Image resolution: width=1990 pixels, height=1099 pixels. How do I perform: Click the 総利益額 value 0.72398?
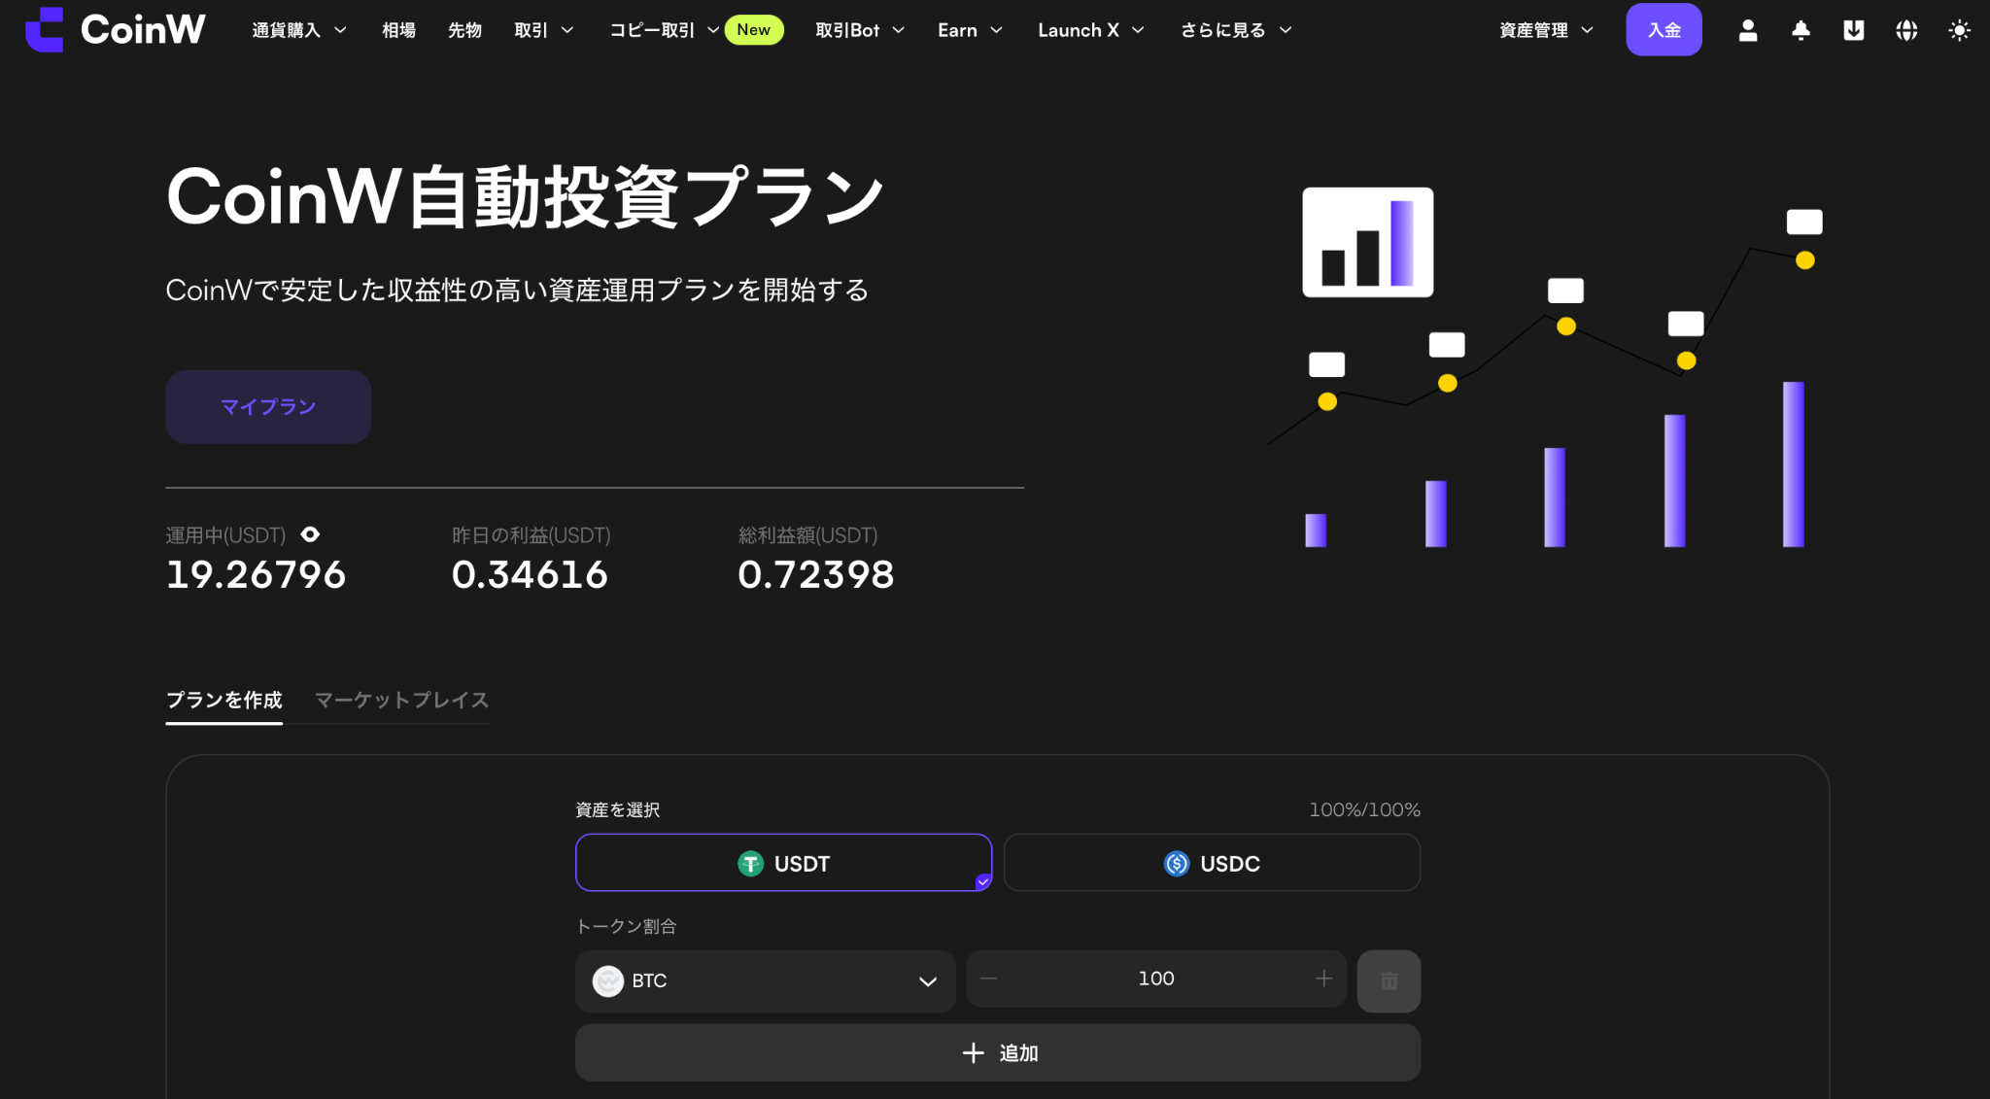pyautogui.click(x=816, y=574)
